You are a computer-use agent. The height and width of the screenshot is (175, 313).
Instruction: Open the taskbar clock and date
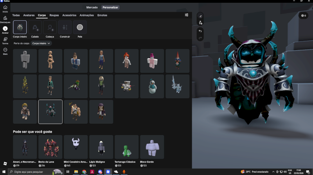(299, 172)
